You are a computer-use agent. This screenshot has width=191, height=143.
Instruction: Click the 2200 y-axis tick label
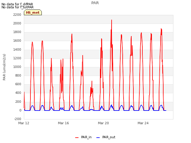17,15
